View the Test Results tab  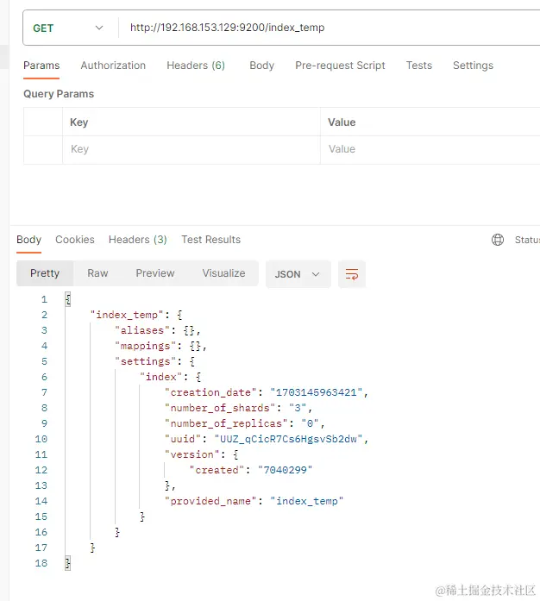210,240
